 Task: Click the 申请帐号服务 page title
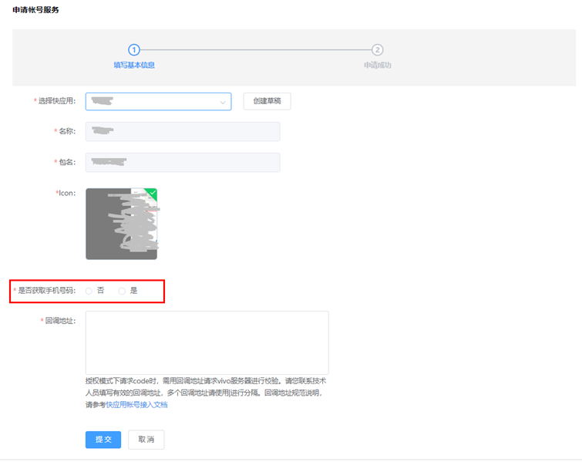pos(35,10)
